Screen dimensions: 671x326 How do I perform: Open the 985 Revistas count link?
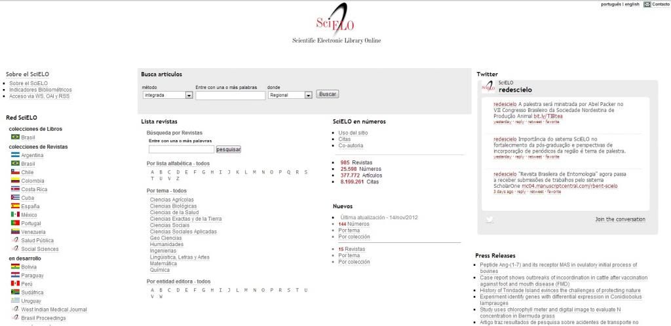point(356,163)
